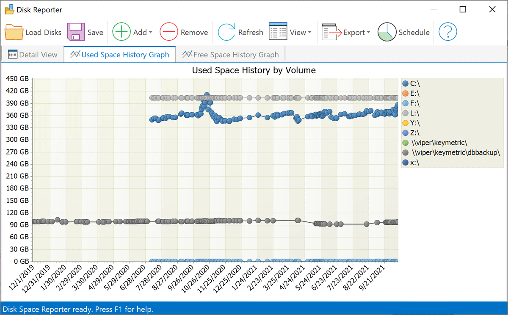Click the green Add icon
This screenshot has width=508, height=315.
point(121,31)
